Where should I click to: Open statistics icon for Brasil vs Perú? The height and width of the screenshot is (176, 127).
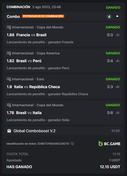118,61
